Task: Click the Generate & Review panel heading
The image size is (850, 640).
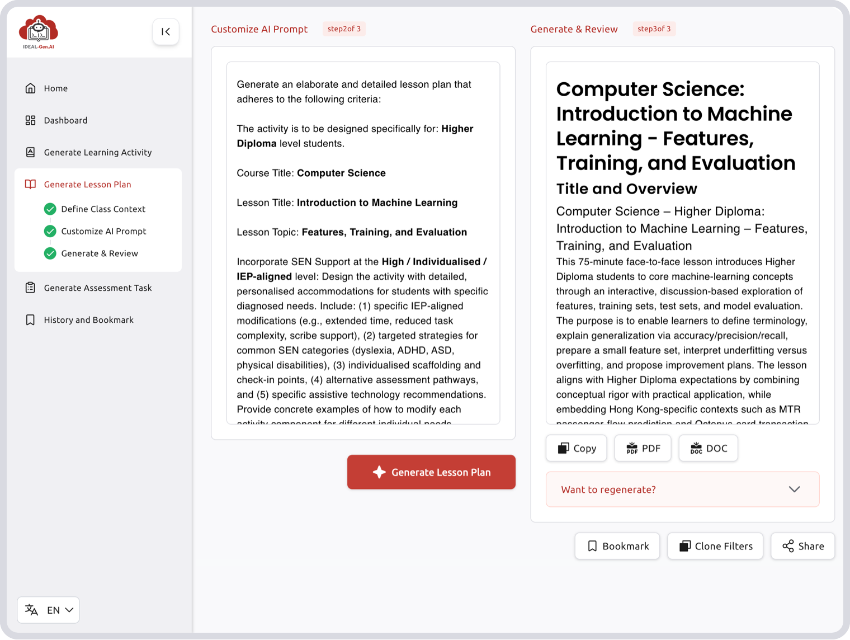Action: (x=574, y=29)
